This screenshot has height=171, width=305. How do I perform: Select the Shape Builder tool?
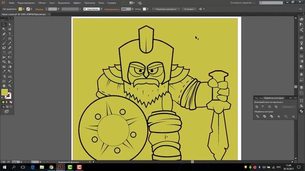pyautogui.click(x=4, y=62)
